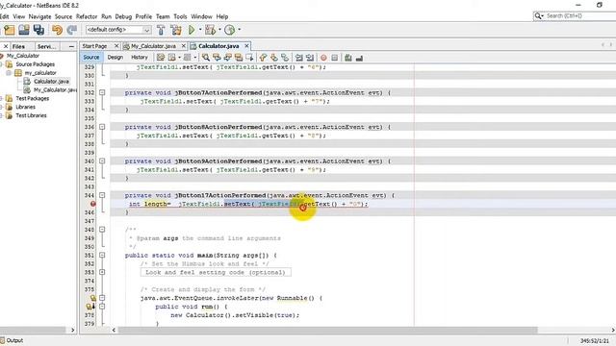Click the error marker on line 345

click(x=93, y=204)
